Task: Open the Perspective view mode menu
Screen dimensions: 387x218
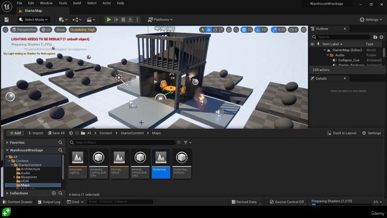Action: tap(24, 30)
